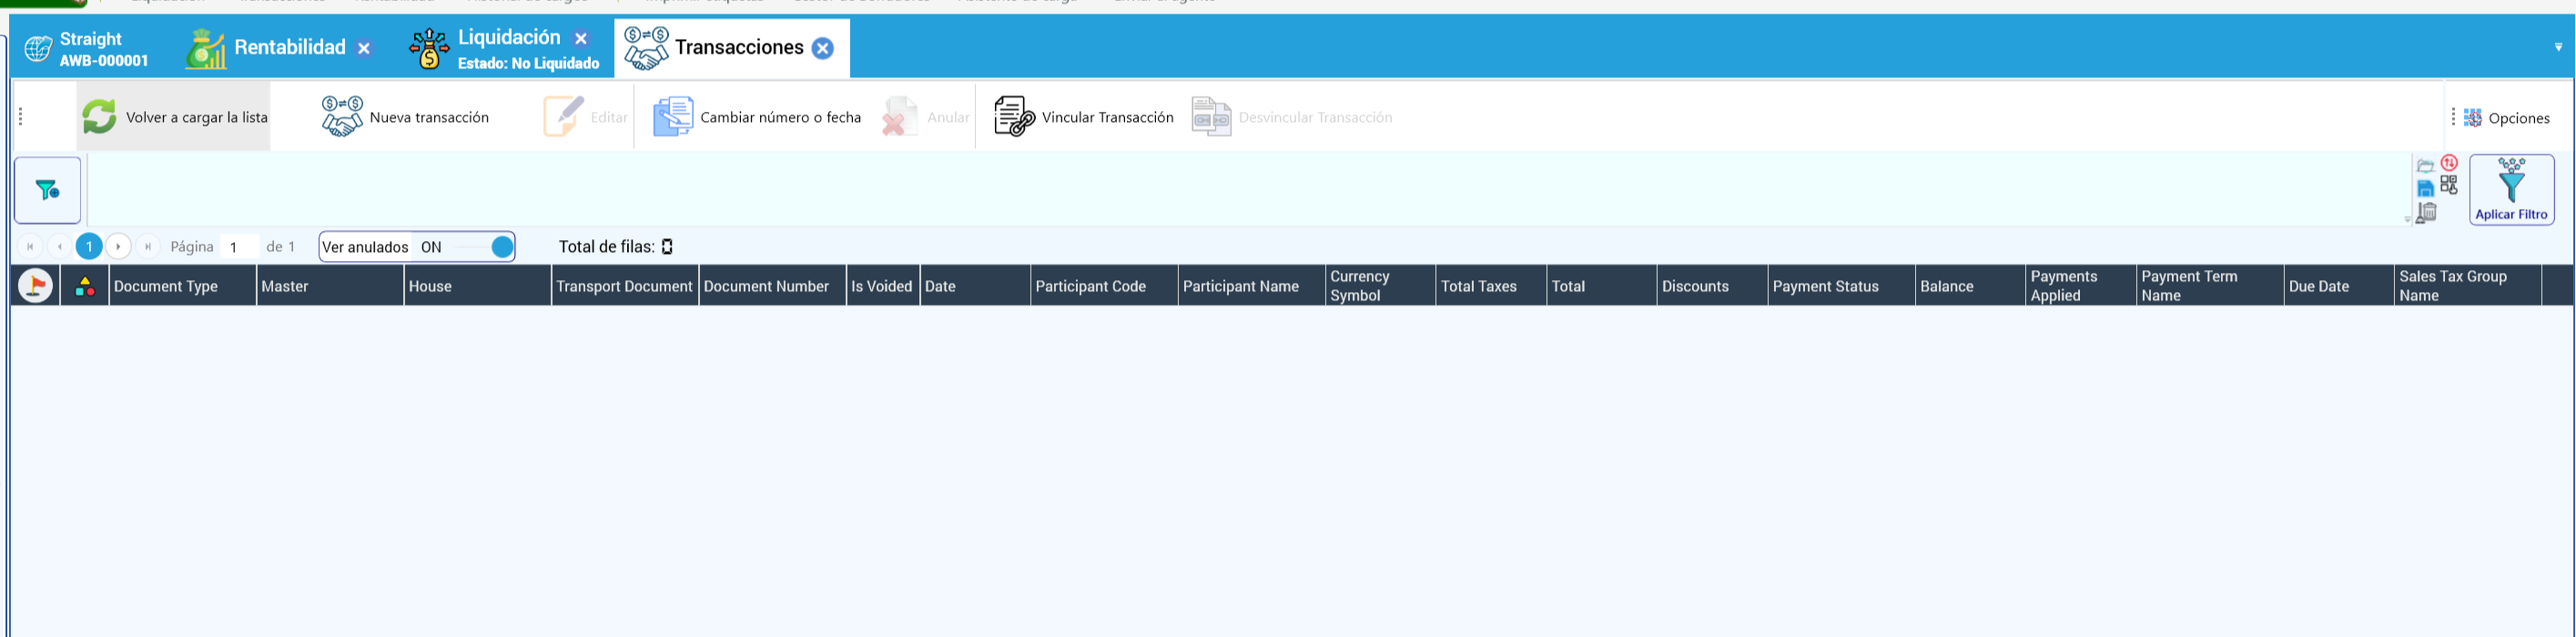The image size is (2576, 637).
Task: Sort by the Participant Name column header
Action: point(1252,286)
